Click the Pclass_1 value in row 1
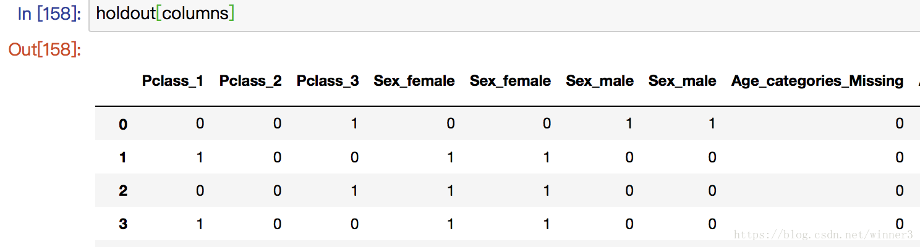The width and height of the screenshot is (920, 247). 200,157
